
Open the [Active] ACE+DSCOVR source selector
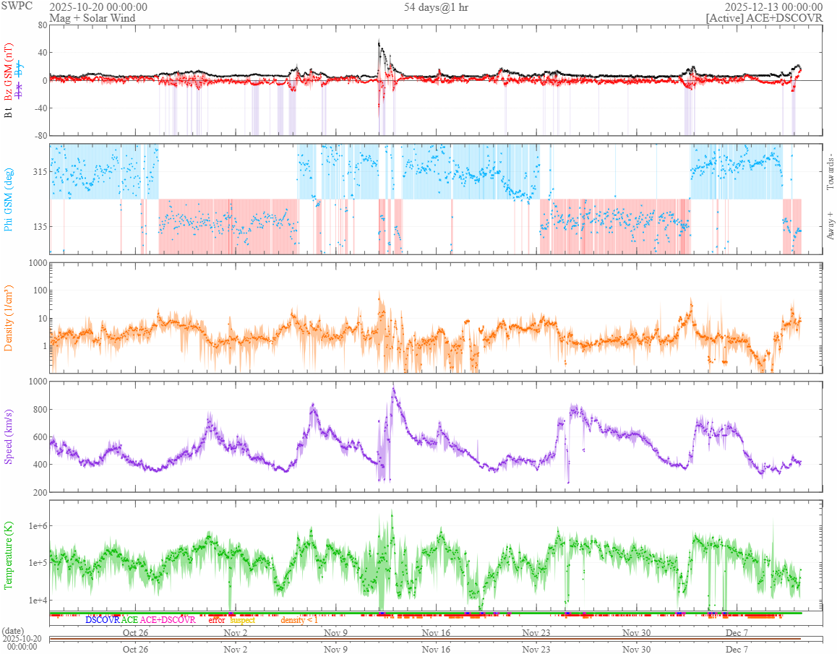[x=764, y=18]
